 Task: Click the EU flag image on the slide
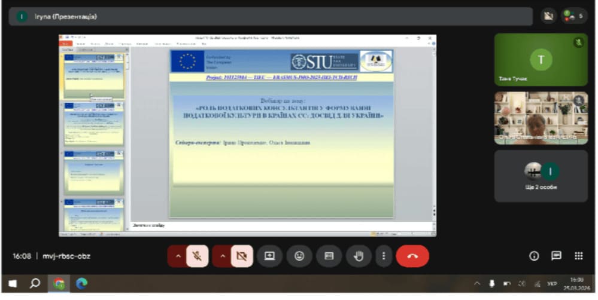(x=187, y=61)
